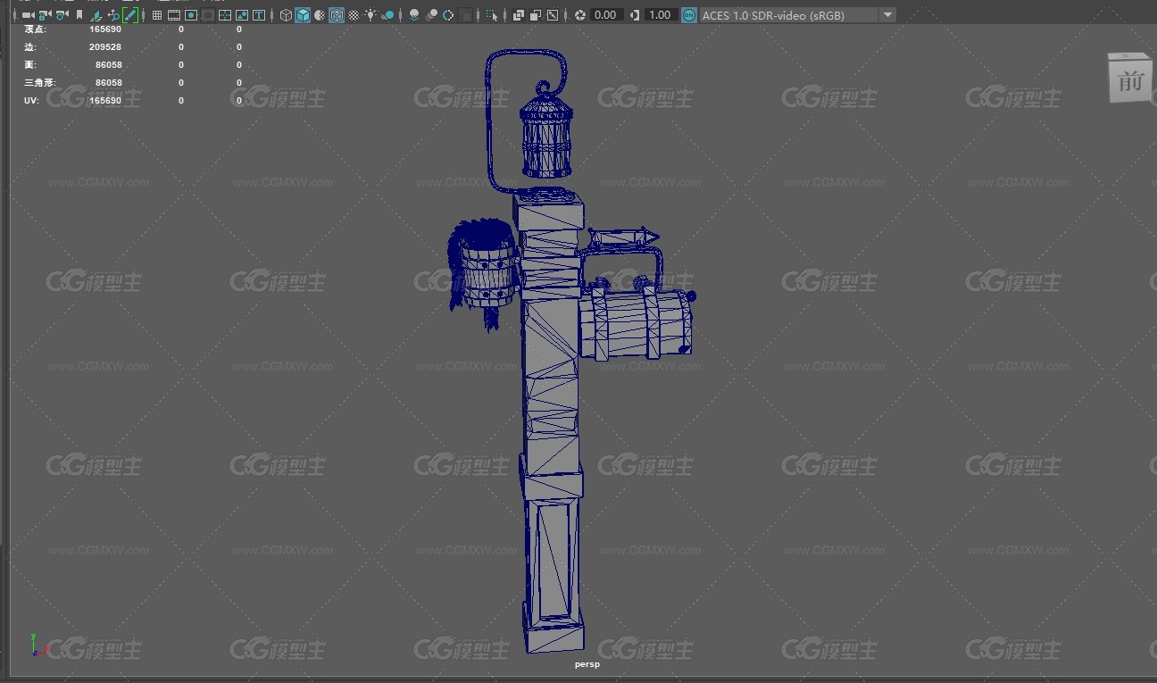1157x683 pixels.
Task: Toggle the Gate Mask icon
Action: 208,15
